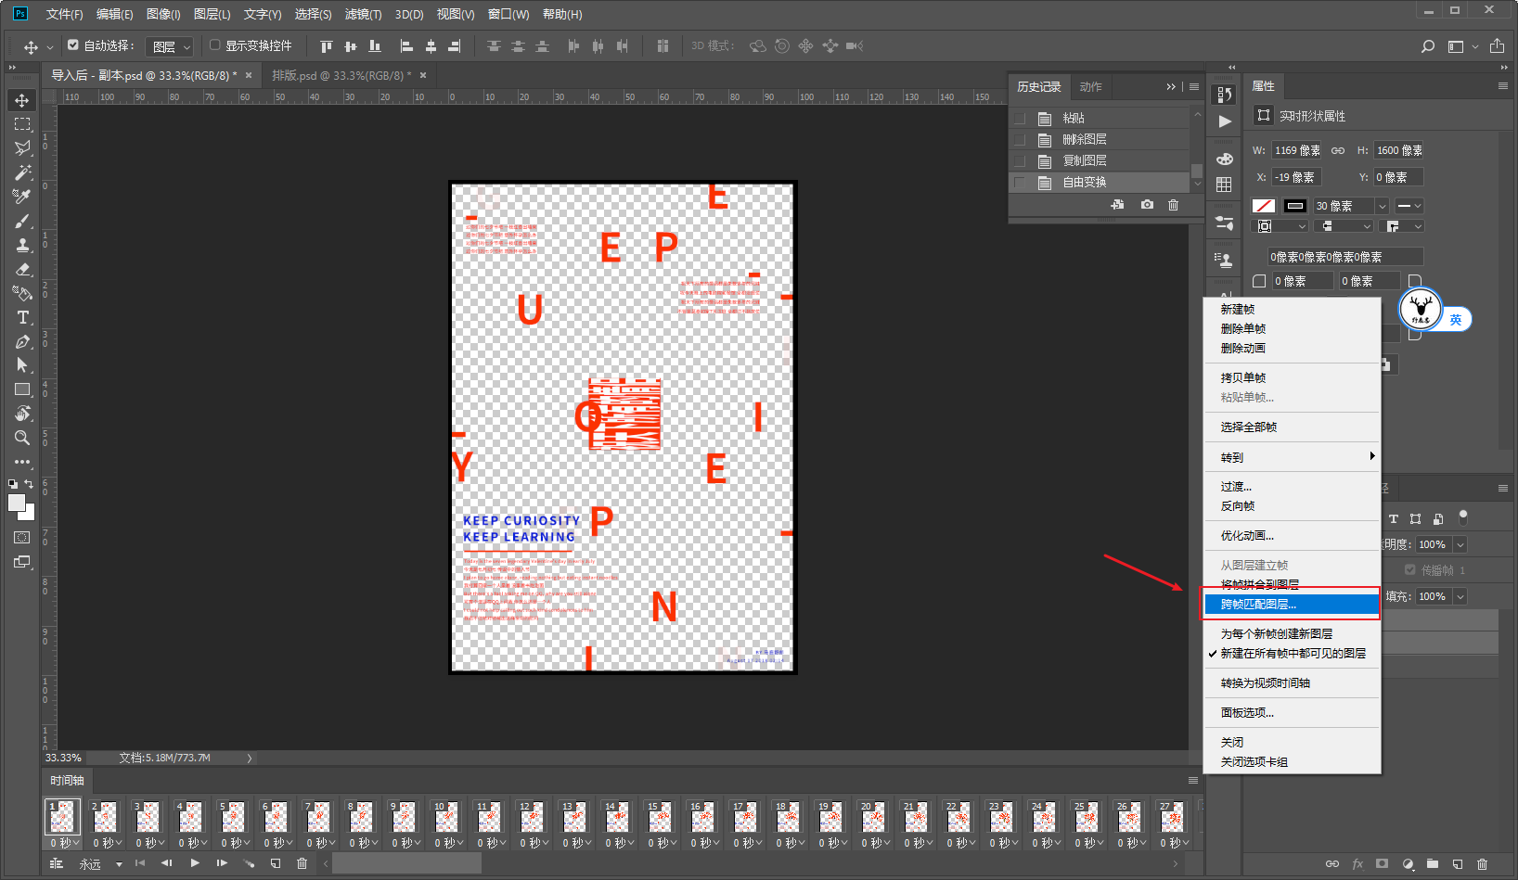The width and height of the screenshot is (1518, 880).
Task: Select the Clone Stamp tool
Action: coord(22,245)
